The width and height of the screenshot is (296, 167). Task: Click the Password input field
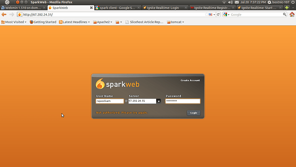click(183, 101)
